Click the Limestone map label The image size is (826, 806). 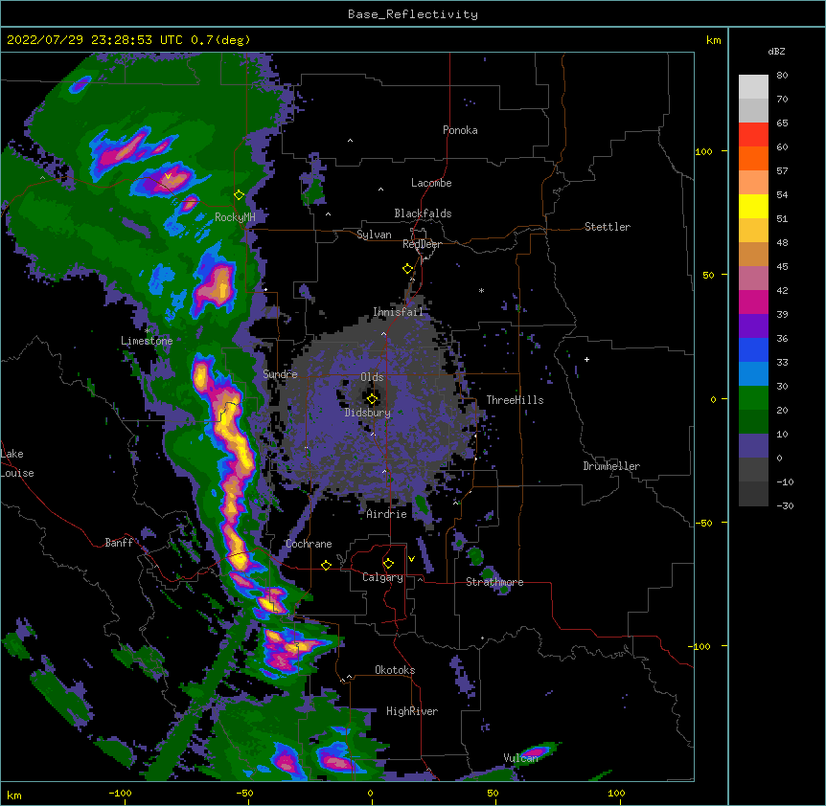point(147,341)
